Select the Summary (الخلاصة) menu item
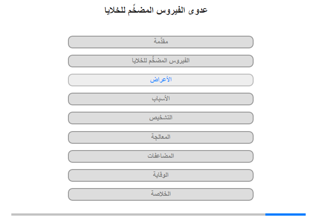The height and width of the screenshot is (217, 317). [160, 194]
